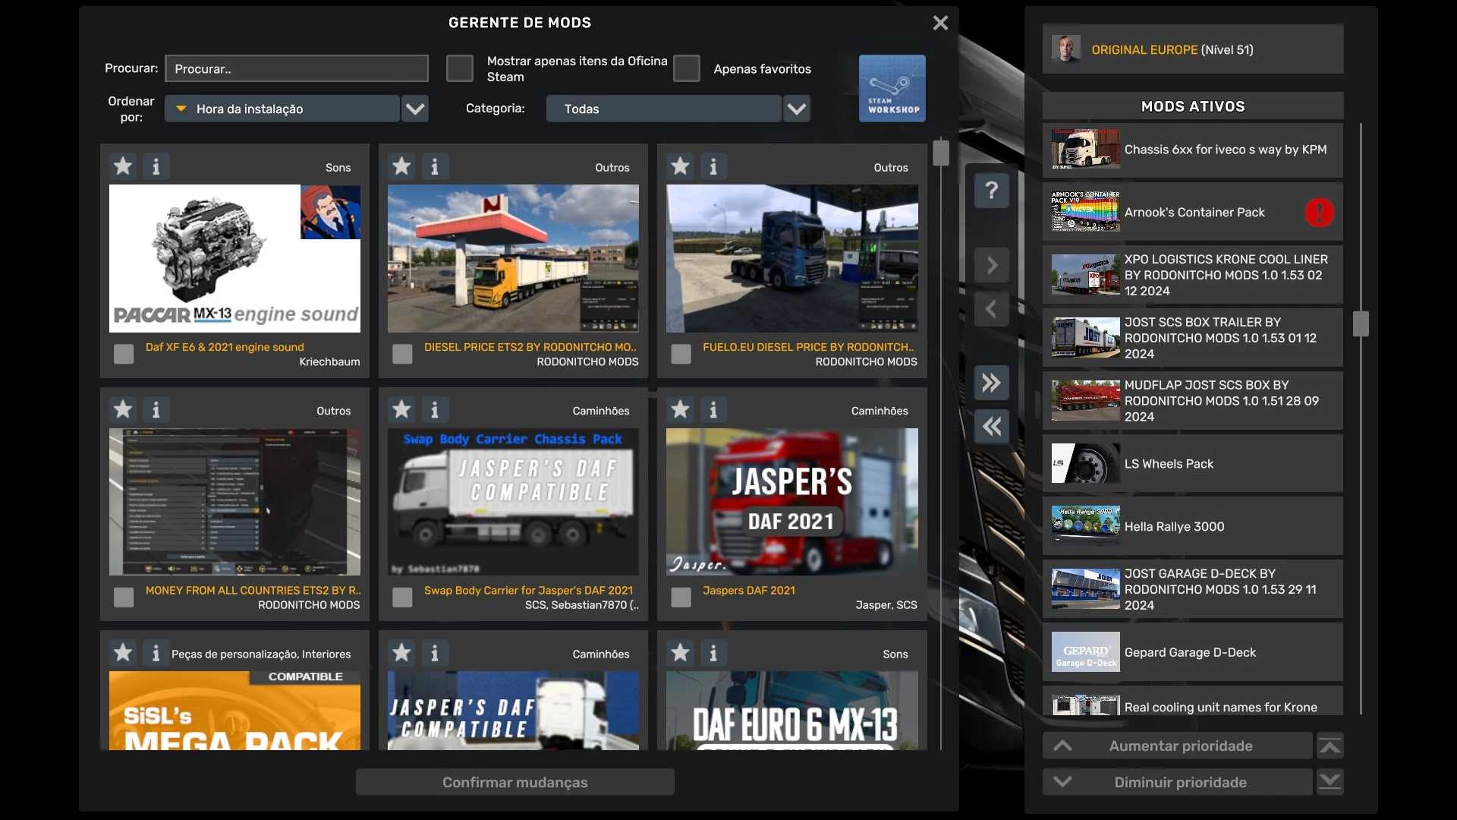The width and height of the screenshot is (1457, 820).
Task: Click the help question mark icon
Action: pos(991,190)
